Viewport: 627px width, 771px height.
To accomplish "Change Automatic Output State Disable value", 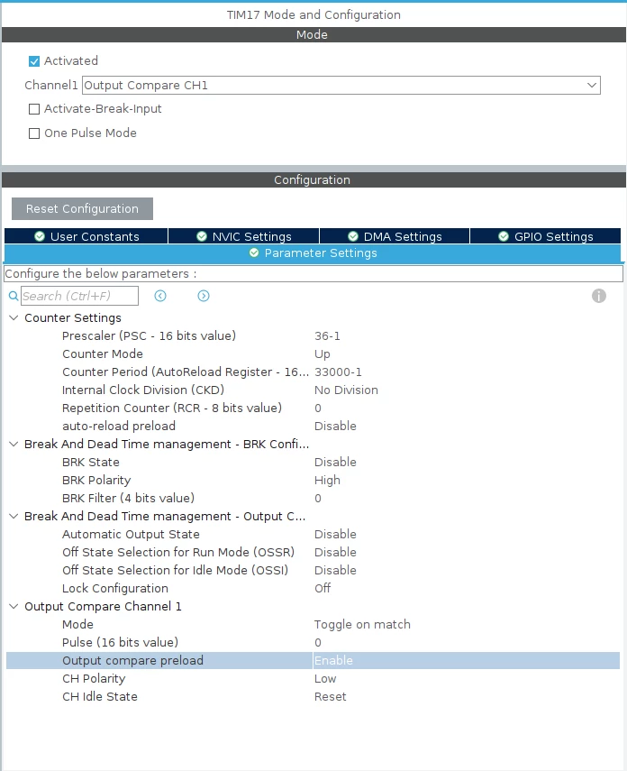I will [x=336, y=535].
